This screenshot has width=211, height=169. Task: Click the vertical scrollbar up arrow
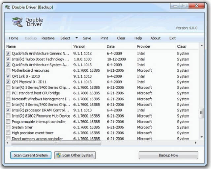201,46
